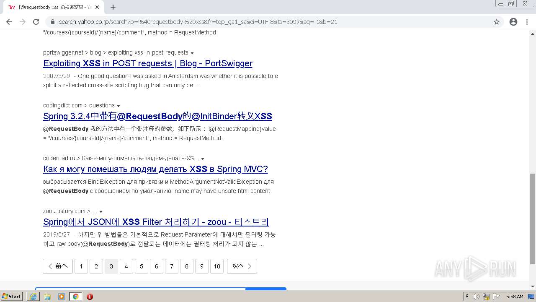Jump to results page 10
Viewport: 536px width, 302px height.
(x=217, y=266)
